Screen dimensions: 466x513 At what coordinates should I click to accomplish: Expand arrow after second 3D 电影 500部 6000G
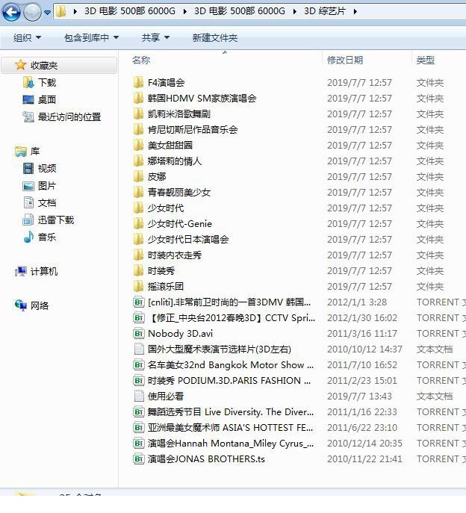(x=294, y=11)
